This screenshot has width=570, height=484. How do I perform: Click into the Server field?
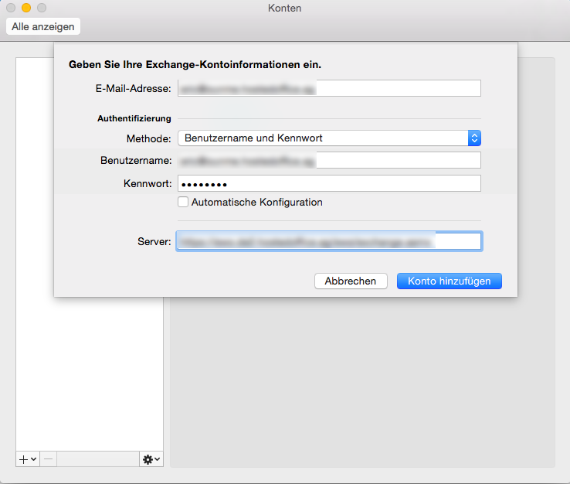pos(329,241)
